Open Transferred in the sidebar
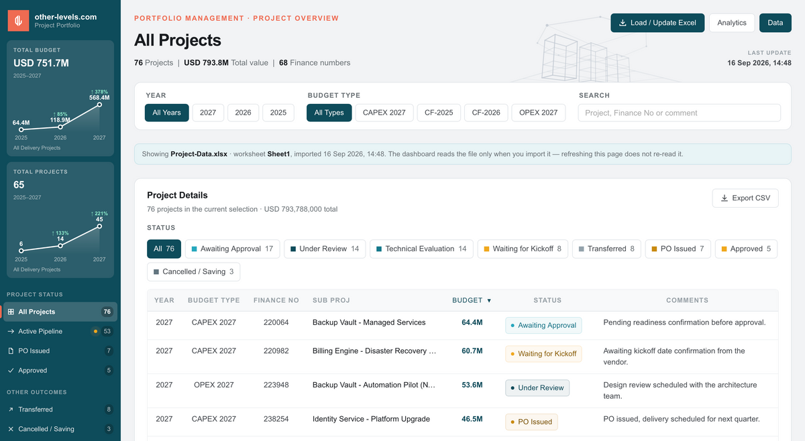 click(x=60, y=409)
